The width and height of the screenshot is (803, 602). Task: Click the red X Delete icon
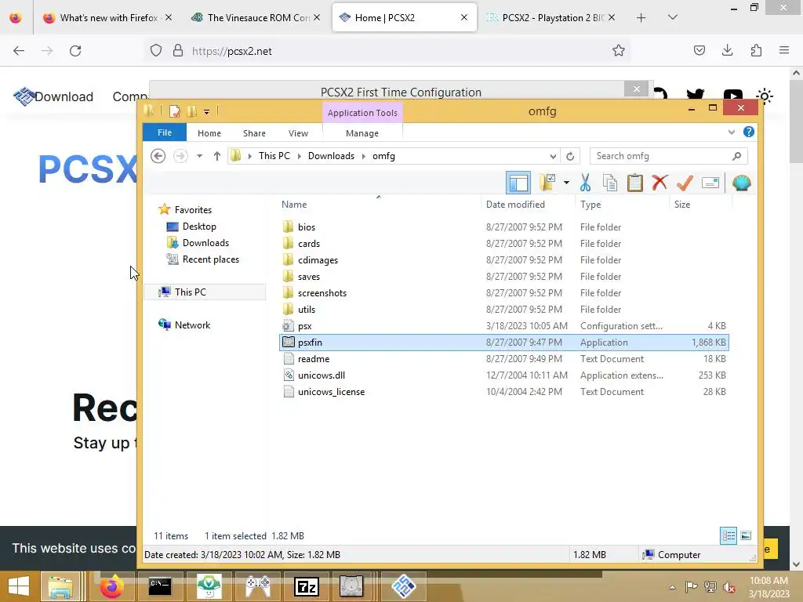(659, 183)
